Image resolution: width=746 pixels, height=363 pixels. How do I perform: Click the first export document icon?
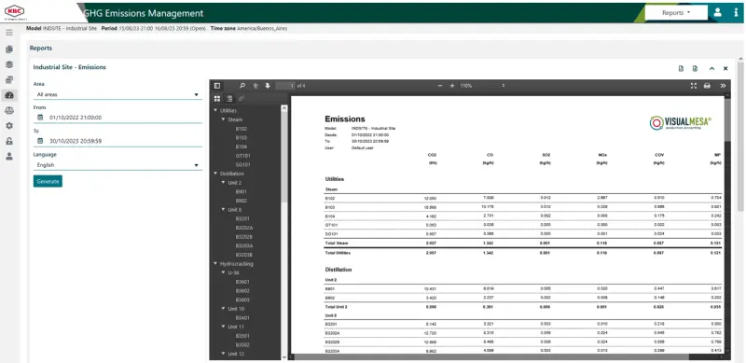tap(681, 69)
